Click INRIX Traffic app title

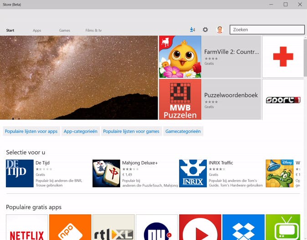221,163
